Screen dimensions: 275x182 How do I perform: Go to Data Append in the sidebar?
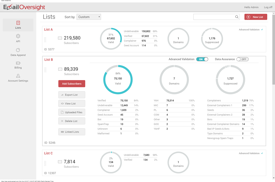pos(18,52)
